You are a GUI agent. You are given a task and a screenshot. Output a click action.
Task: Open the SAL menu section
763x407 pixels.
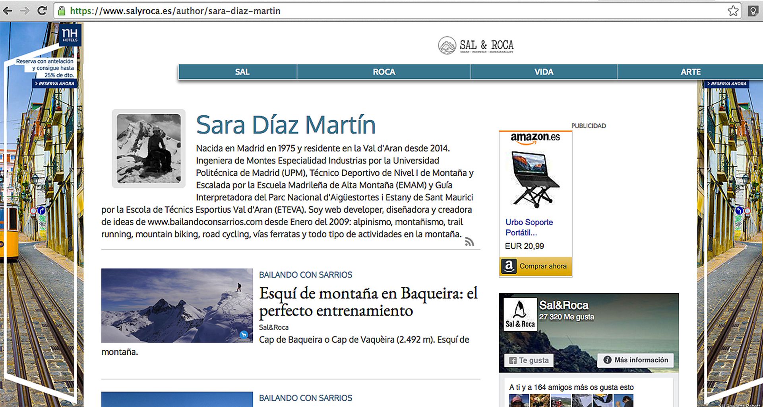click(x=242, y=72)
